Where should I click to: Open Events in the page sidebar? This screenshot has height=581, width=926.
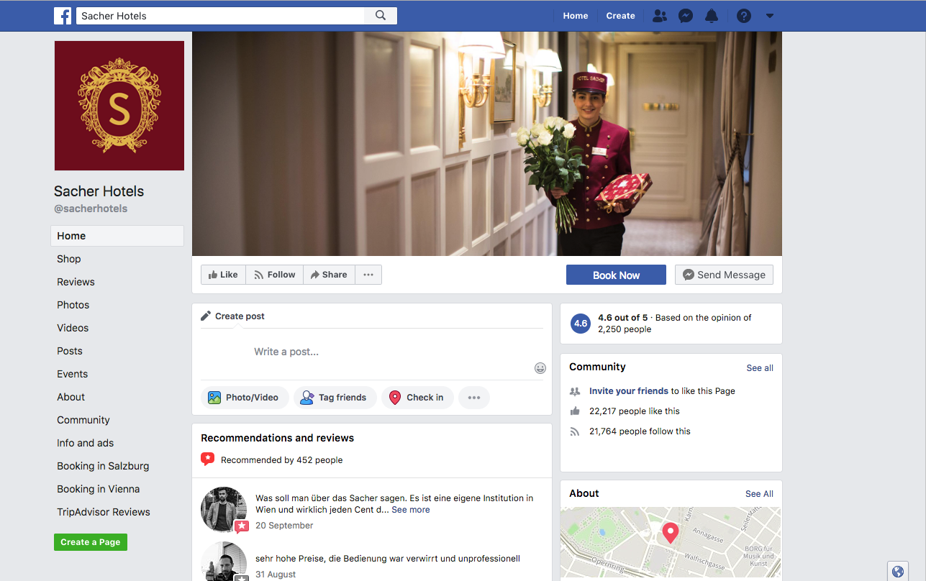coord(73,374)
